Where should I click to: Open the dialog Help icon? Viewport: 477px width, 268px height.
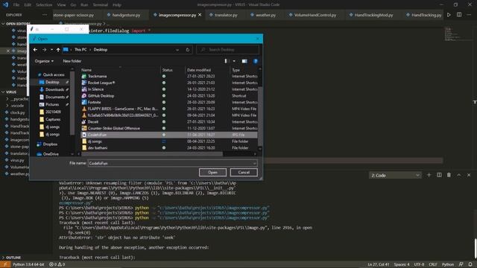tap(256, 61)
